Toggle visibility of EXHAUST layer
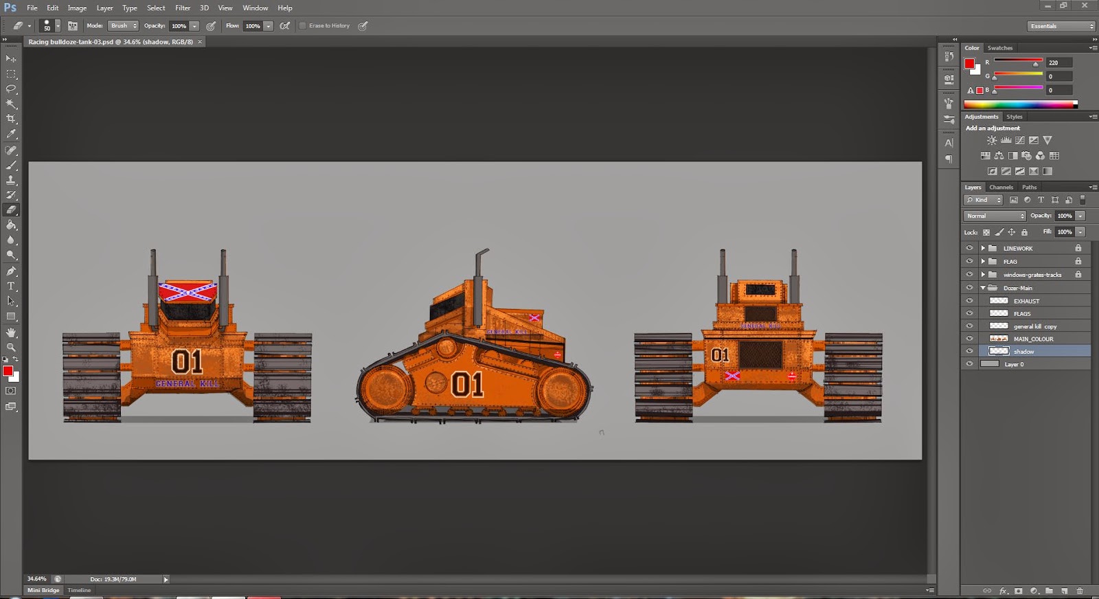This screenshot has width=1099, height=599. [x=969, y=301]
